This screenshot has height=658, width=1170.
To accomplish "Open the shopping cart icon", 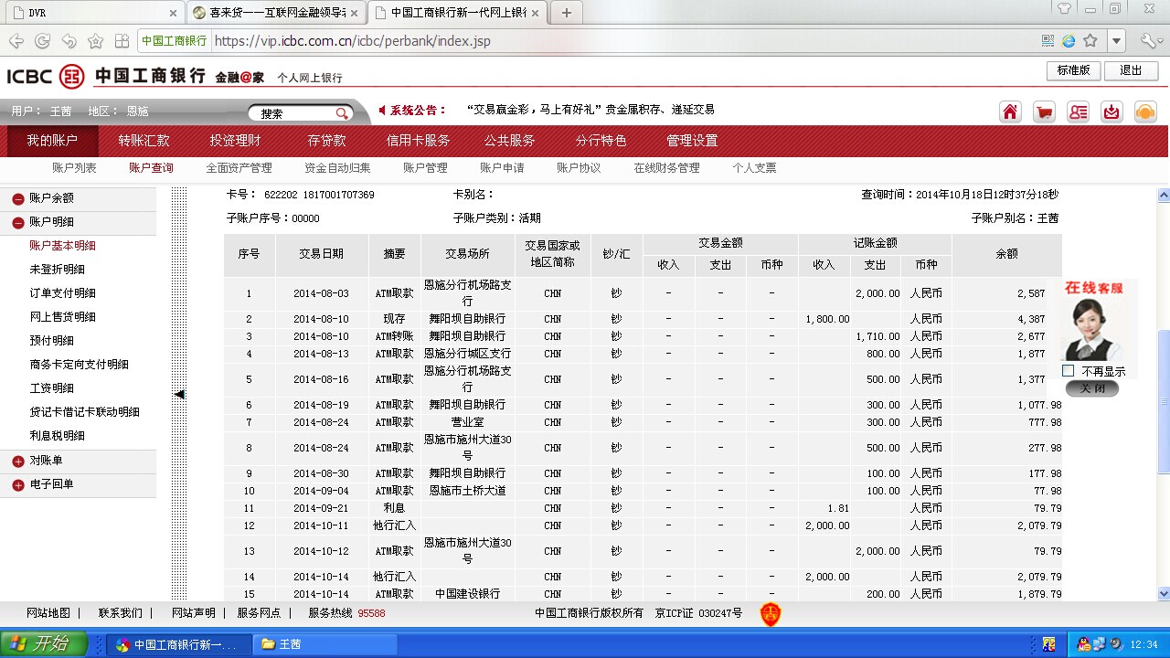I will (1044, 111).
